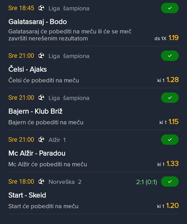Select the Start - Skeid match title
Screen dimensions: 187x224
click(x=27, y=195)
